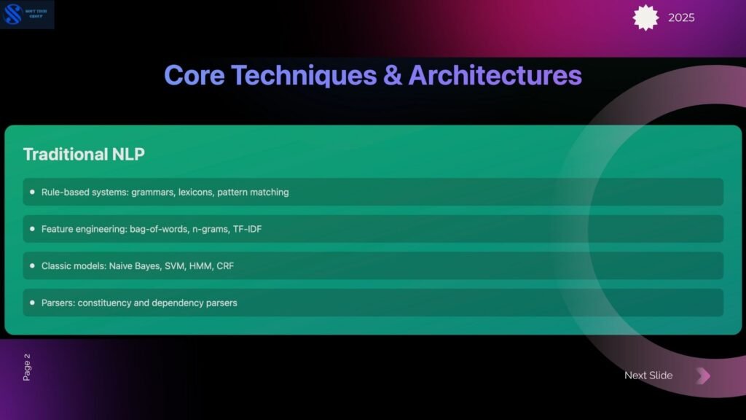The width and height of the screenshot is (746, 420).
Task: Select the Traditional NLP heading
Action: tap(84, 154)
